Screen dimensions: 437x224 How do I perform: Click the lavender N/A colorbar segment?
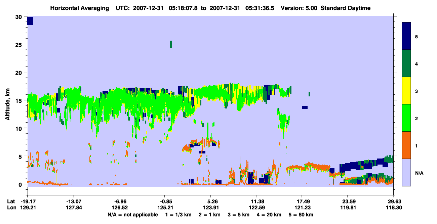point(407,172)
